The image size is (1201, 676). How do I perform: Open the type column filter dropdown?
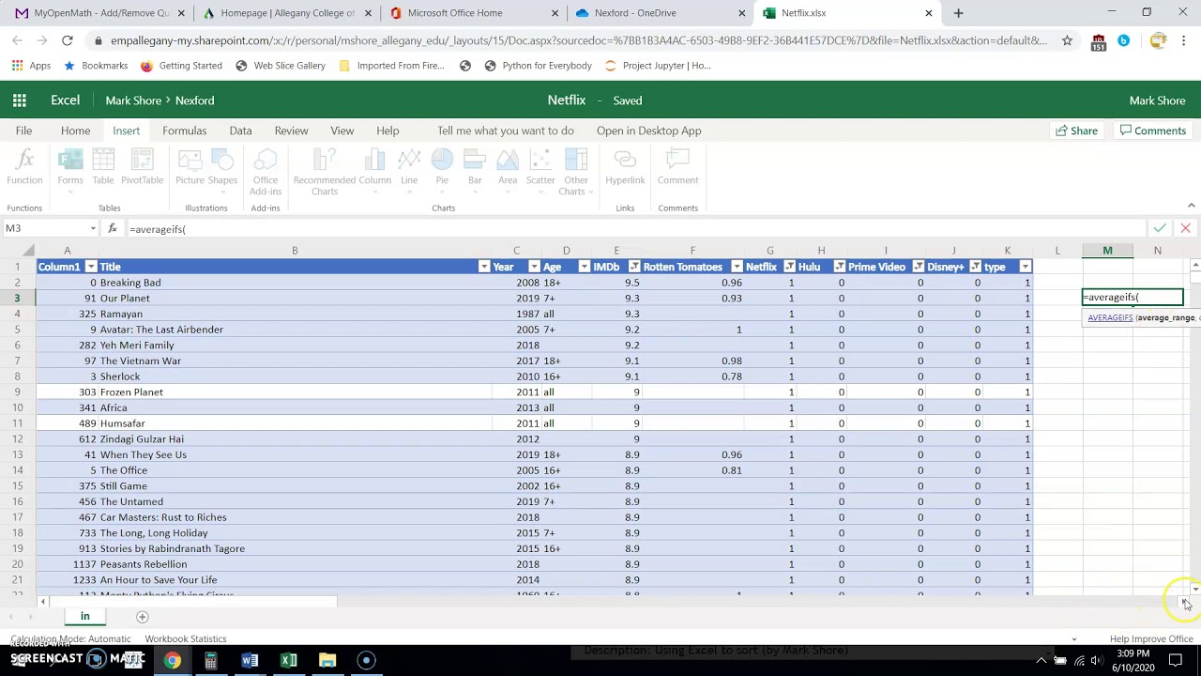coord(1025,267)
